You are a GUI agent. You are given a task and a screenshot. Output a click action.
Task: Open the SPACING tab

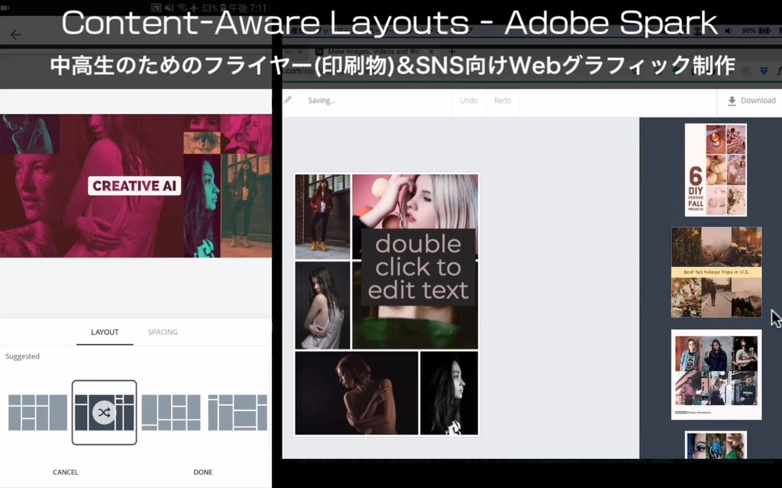pos(163,332)
